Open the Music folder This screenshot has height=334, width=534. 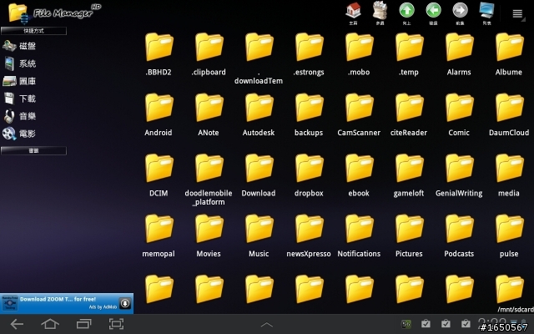tap(259, 235)
